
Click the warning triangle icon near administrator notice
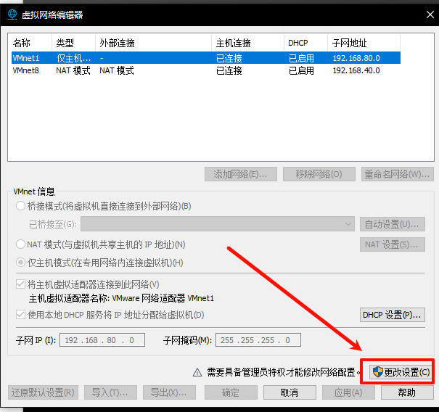click(x=197, y=372)
